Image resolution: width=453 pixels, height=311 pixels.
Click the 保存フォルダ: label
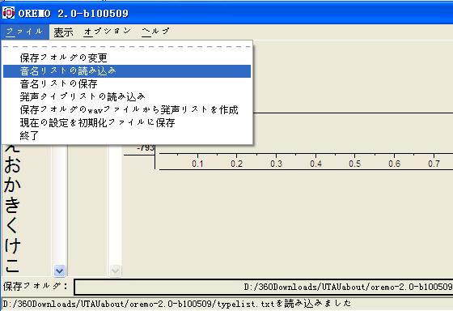pos(36,287)
